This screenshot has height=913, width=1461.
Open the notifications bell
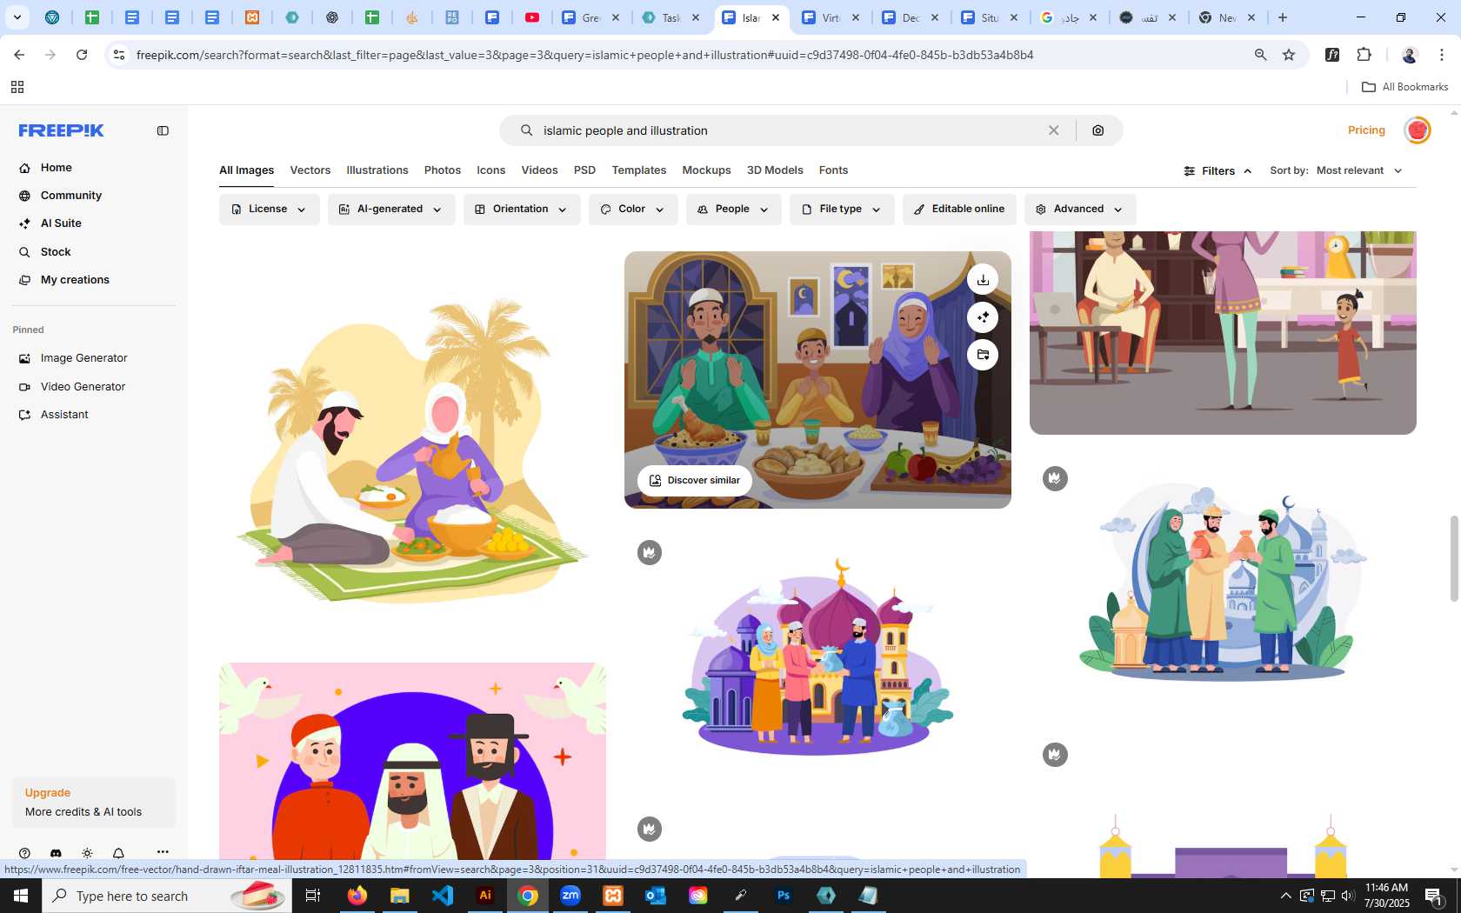coord(118,853)
